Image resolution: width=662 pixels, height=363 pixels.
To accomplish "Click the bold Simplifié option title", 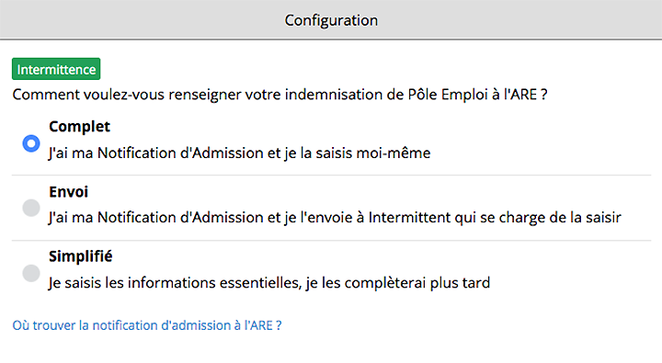I will point(81,256).
